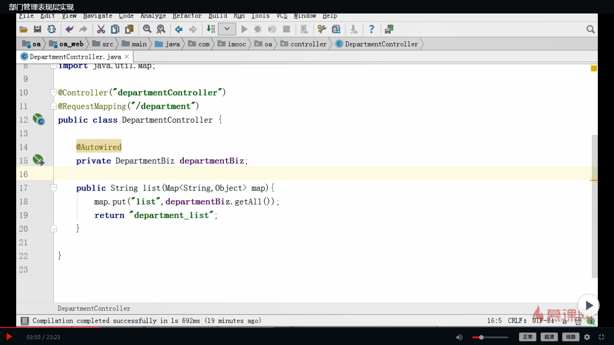
Task: Adjust the video volume slider
Action: 490,337
